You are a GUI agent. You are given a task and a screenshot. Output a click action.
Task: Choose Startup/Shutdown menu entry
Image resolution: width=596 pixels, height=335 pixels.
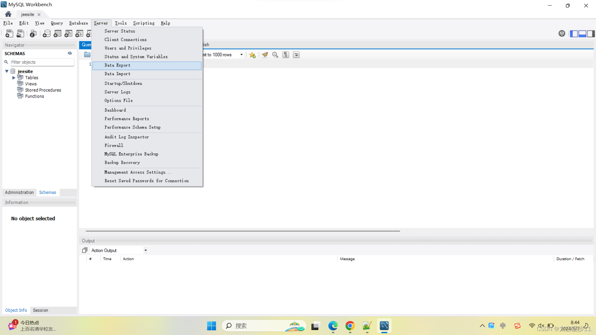click(x=147, y=83)
